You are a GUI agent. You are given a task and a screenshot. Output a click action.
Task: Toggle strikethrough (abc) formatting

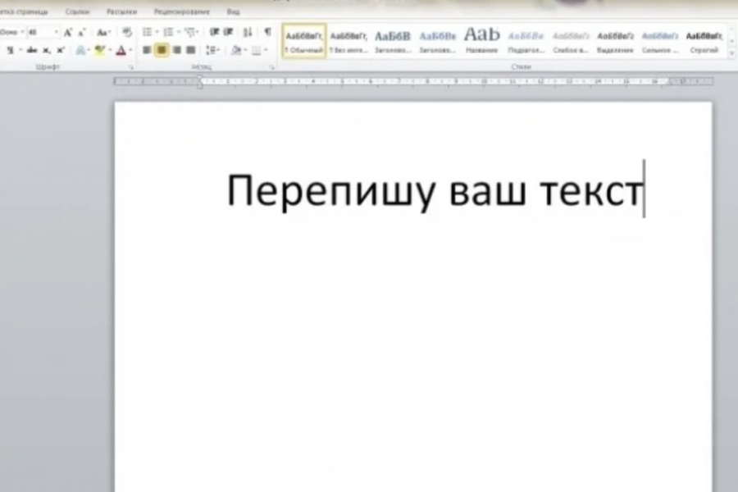(x=32, y=50)
